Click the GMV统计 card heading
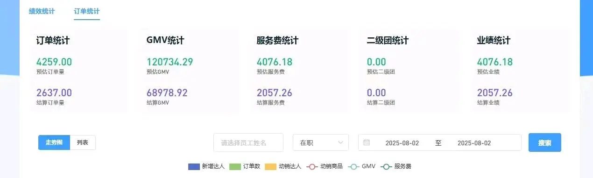 (x=165, y=41)
